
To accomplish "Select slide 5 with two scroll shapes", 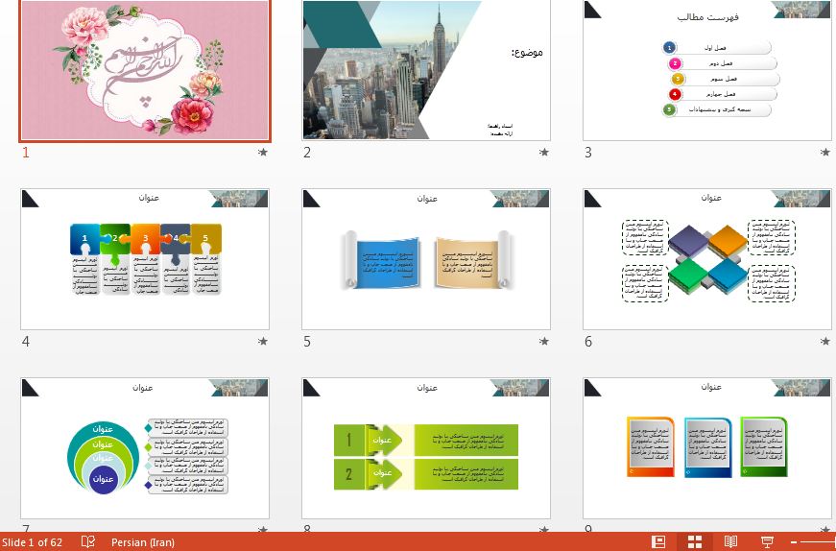I will click(x=426, y=259).
